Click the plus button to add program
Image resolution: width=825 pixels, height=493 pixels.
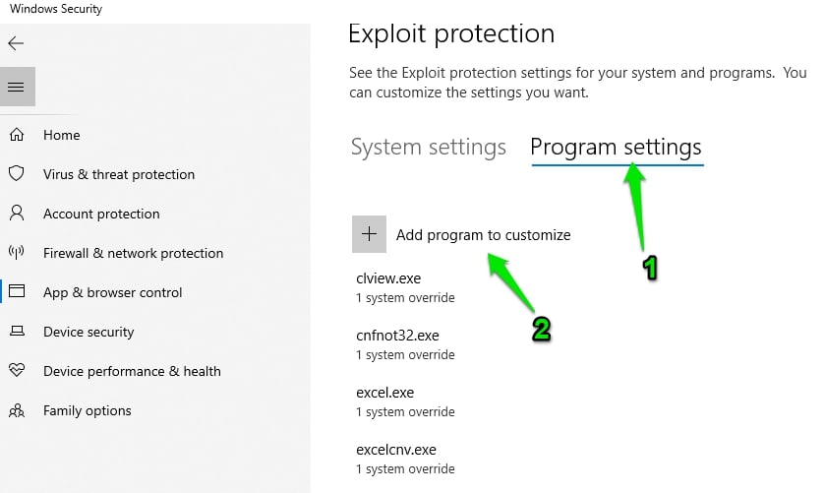[369, 234]
